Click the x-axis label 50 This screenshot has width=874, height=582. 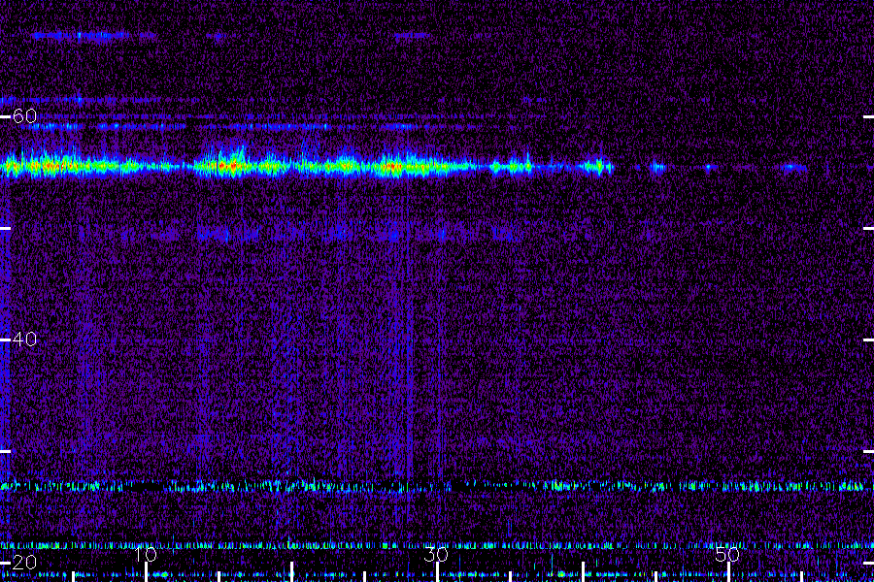click(x=727, y=555)
